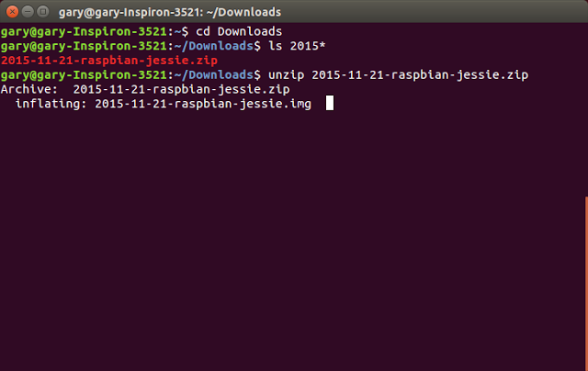Close the terminal window
This screenshot has height=371, width=588.
click(11, 11)
